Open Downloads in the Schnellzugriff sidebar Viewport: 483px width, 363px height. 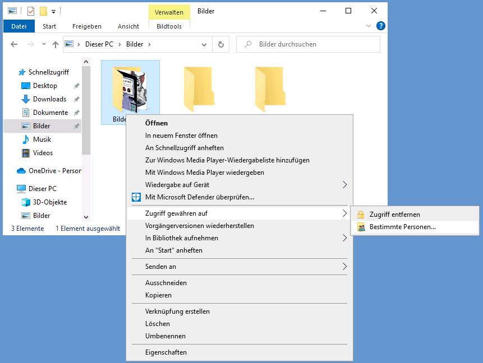click(49, 99)
